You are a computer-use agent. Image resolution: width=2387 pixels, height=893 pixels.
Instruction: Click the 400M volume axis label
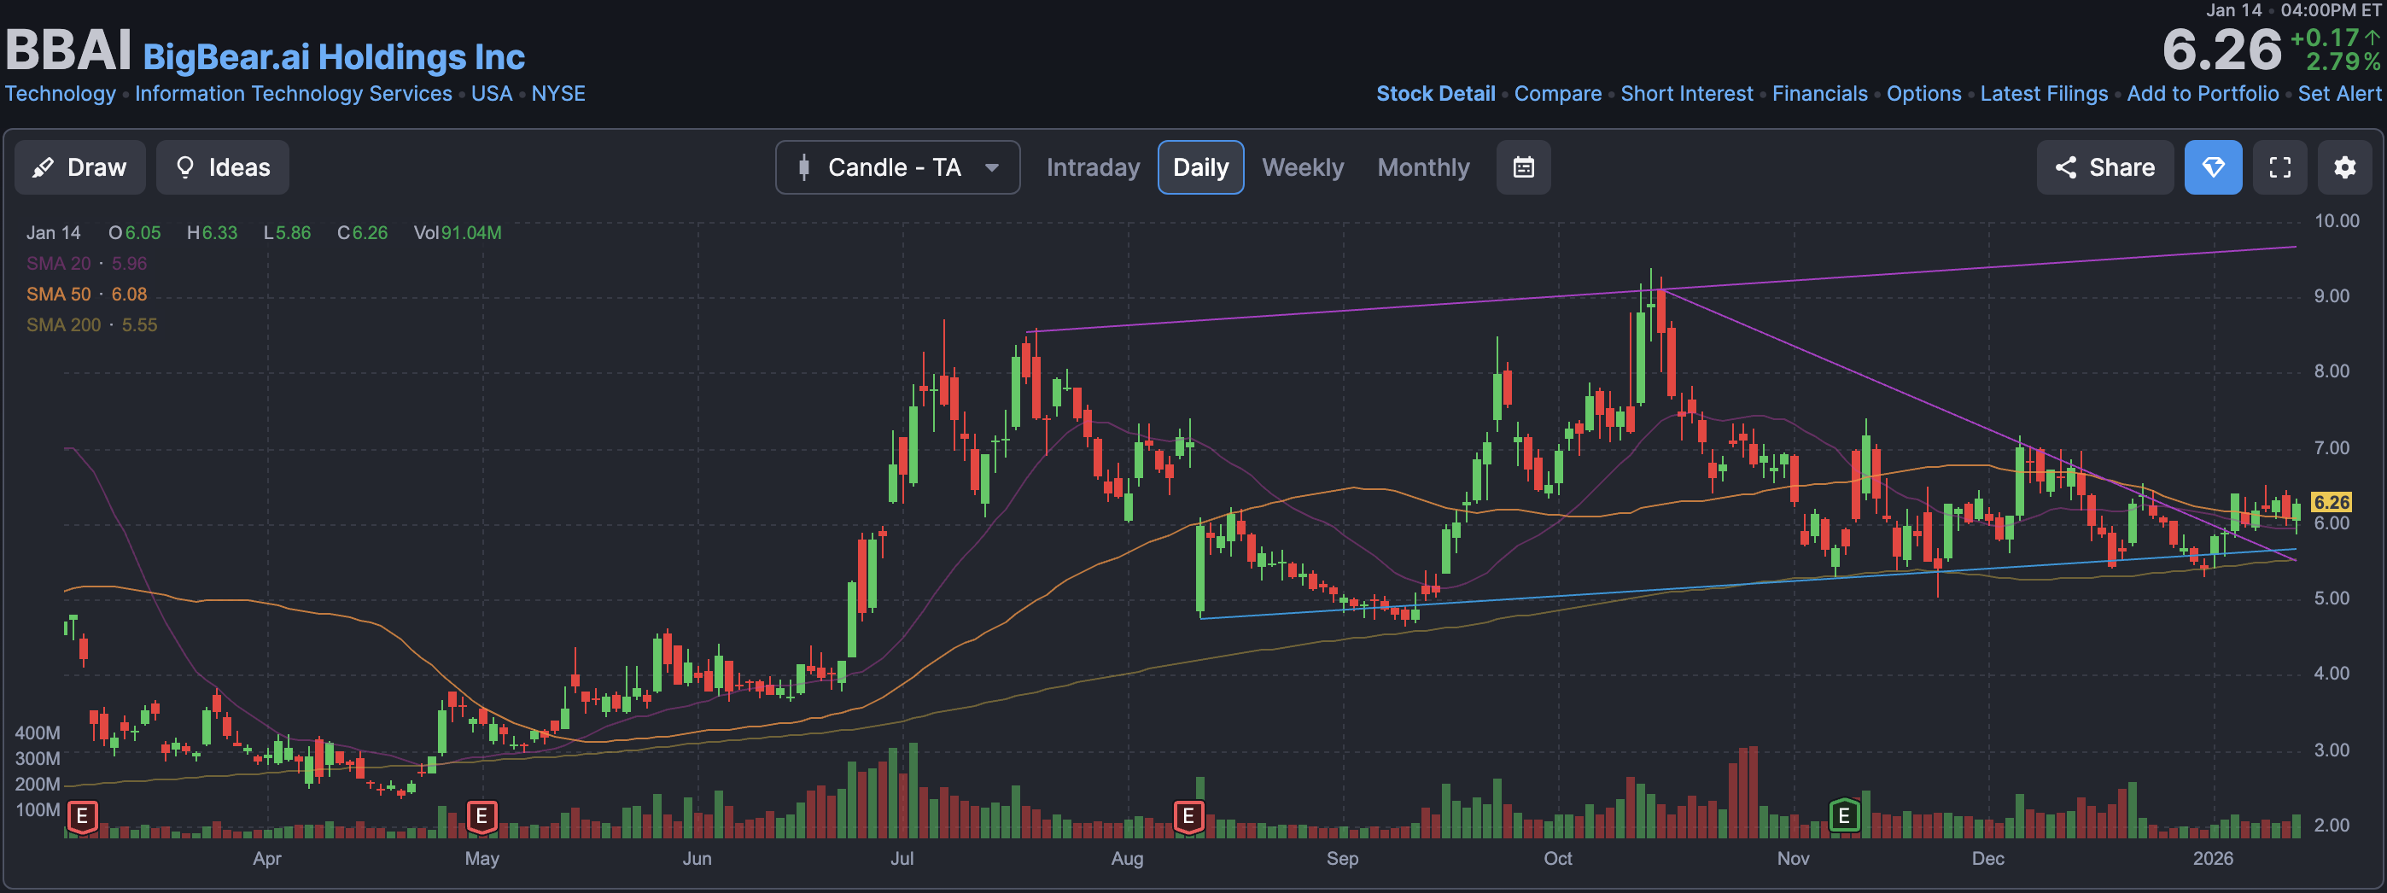[37, 732]
